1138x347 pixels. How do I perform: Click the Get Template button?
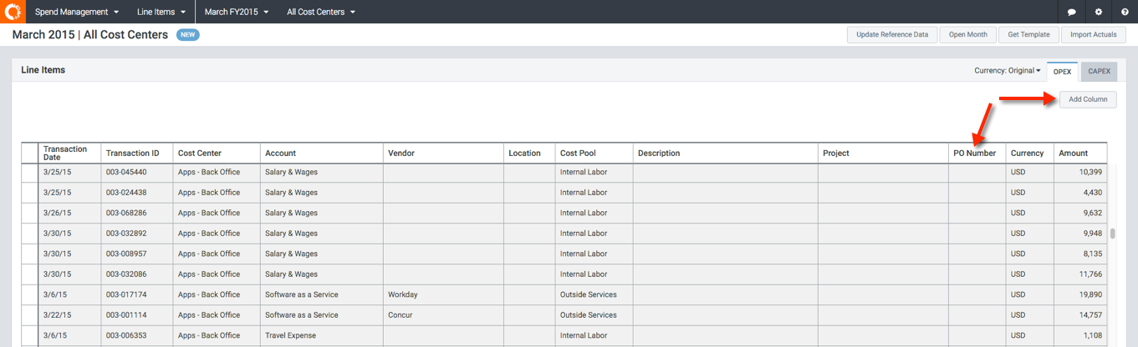pyautogui.click(x=1028, y=35)
